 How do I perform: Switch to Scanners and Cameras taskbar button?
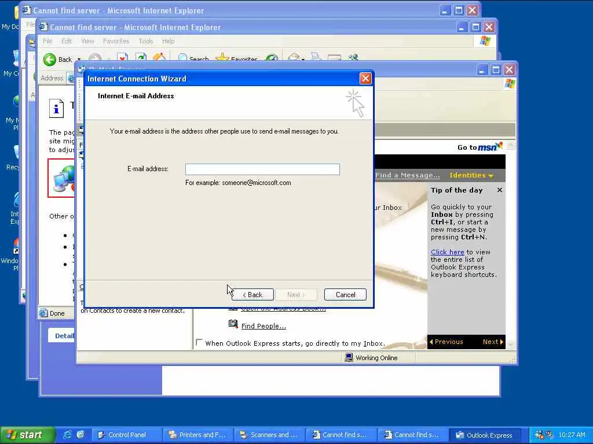pyautogui.click(x=270, y=435)
